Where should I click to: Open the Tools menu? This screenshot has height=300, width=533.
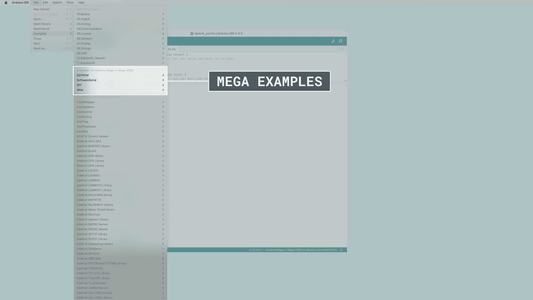pyautogui.click(x=70, y=2)
